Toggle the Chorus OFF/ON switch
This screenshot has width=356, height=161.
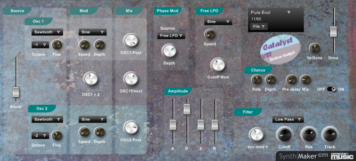[332, 89]
